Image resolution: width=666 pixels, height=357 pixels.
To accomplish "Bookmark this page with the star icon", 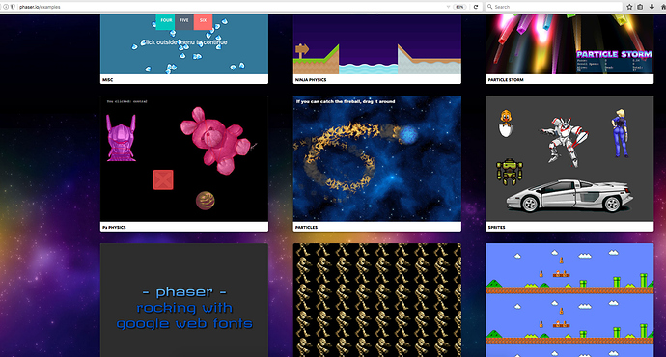I will click(629, 7).
